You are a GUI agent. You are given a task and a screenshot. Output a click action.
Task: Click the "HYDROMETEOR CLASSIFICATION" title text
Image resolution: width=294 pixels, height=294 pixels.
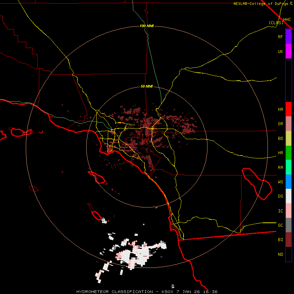coord(115,292)
